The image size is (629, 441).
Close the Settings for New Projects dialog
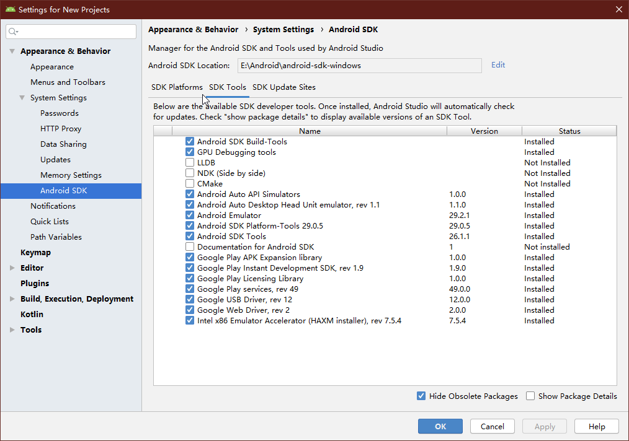point(619,9)
